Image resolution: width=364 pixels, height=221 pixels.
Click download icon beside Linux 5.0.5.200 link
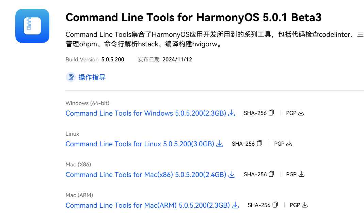[x=220, y=144]
